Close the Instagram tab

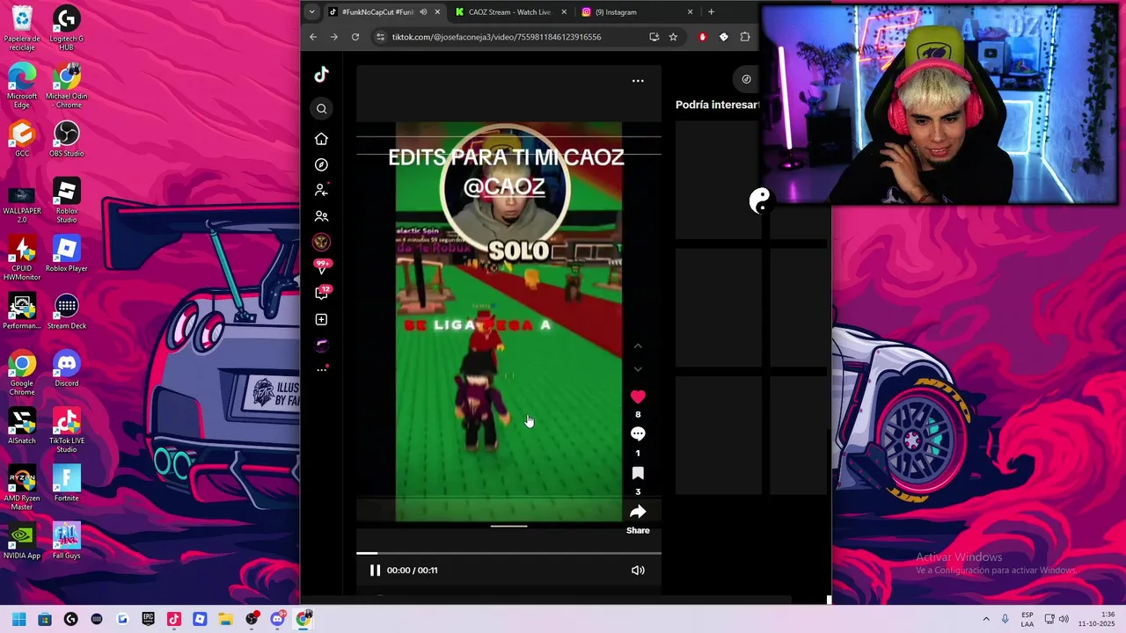pos(690,12)
